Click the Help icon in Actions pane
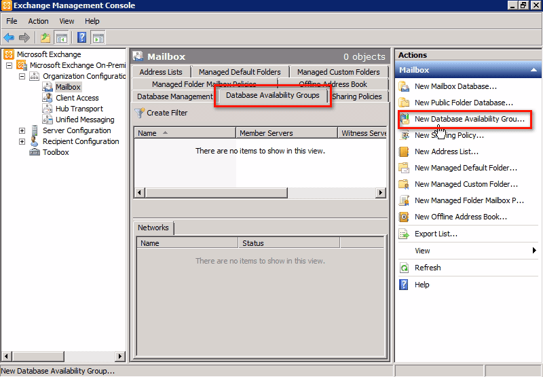This screenshot has height=377, width=543. [404, 285]
